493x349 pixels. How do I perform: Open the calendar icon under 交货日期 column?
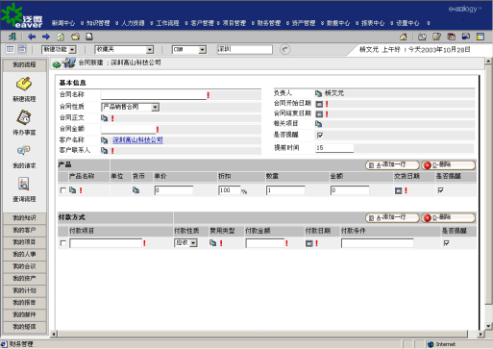coord(398,190)
